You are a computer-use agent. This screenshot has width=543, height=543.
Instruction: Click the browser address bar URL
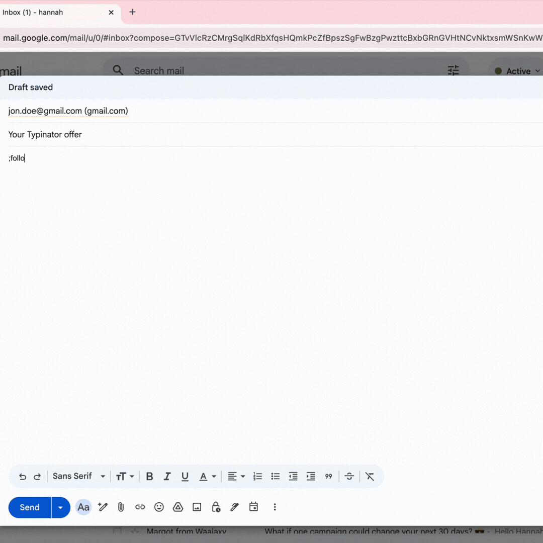click(272, 38)
